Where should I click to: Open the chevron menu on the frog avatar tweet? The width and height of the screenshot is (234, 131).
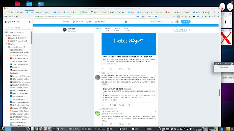click(156, 111)
